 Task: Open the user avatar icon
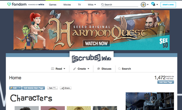coord(143,5)
